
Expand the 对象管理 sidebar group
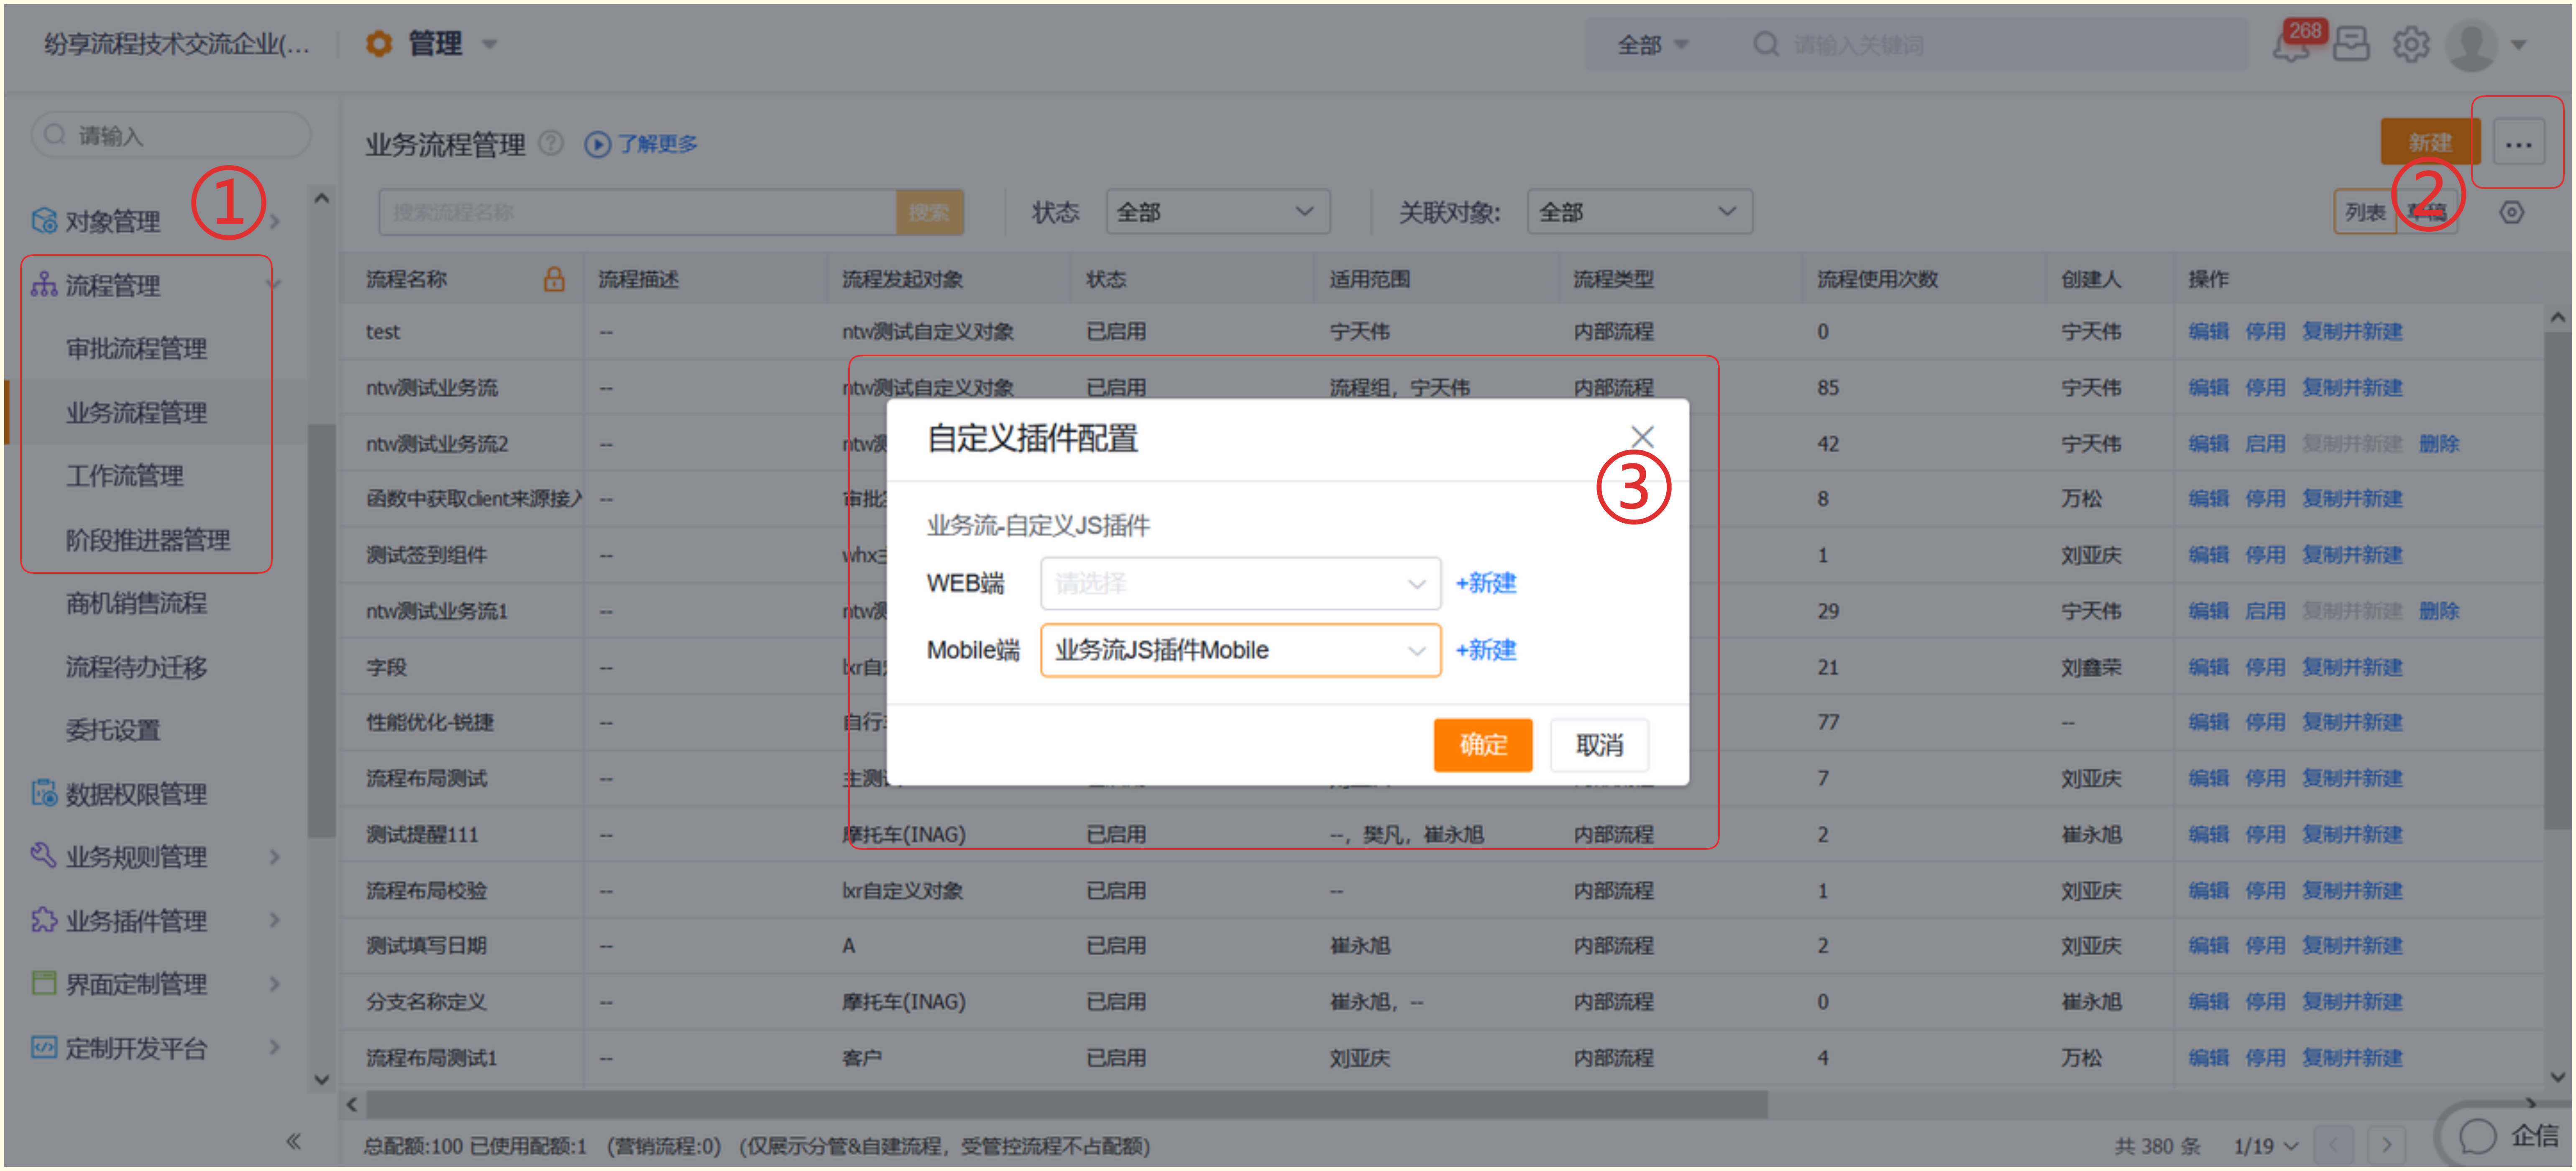coord(275,221)
